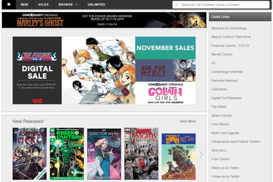Screen dimensions: 273x182
Task: Open the Space Operas link
Action: point(221,115)
